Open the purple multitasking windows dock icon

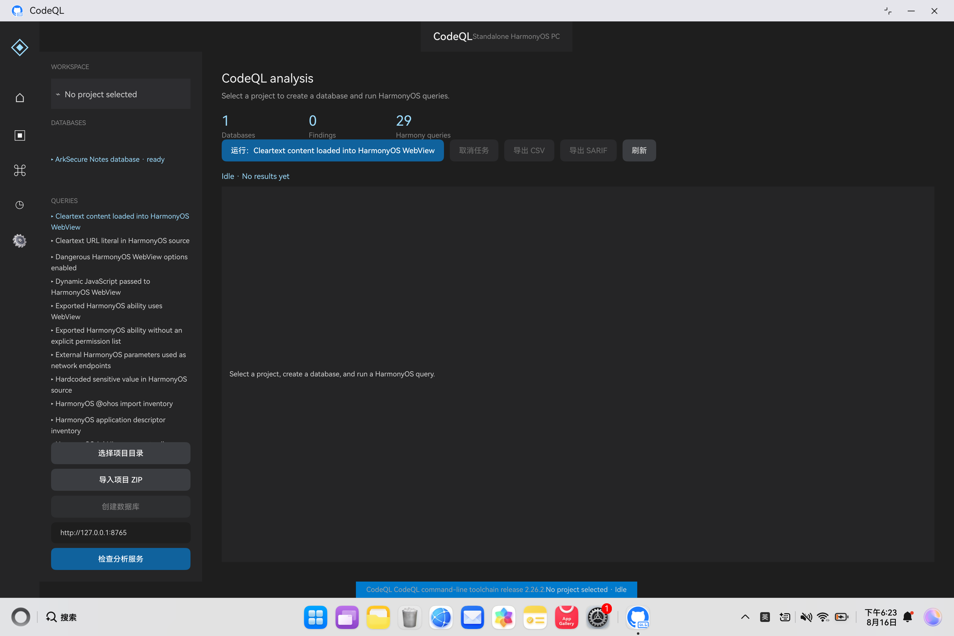click(347, 617)
